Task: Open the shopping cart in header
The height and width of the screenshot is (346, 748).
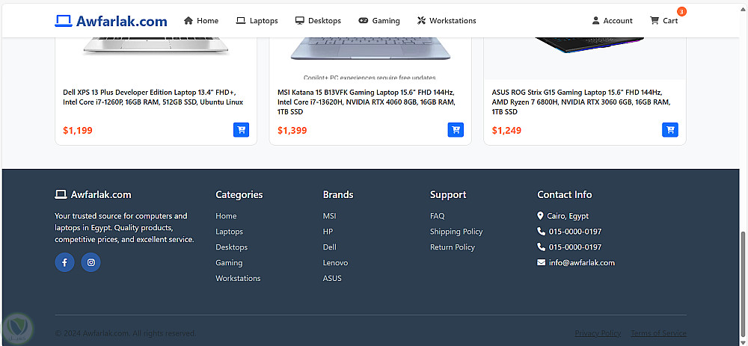Action: pos(664,21)
